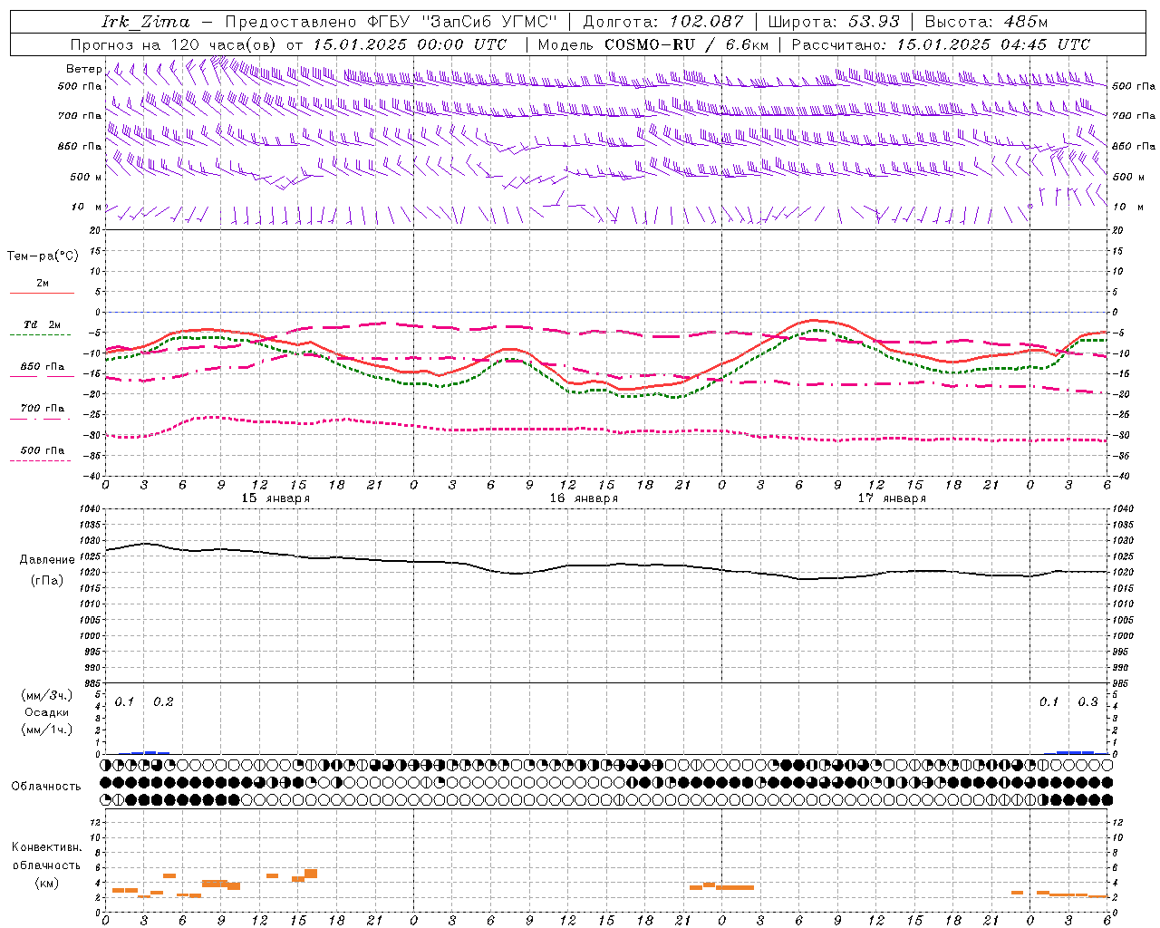Click the station name Irk_Zima in title
Viewport: 1160px width, 928px height.
[146, 22]
